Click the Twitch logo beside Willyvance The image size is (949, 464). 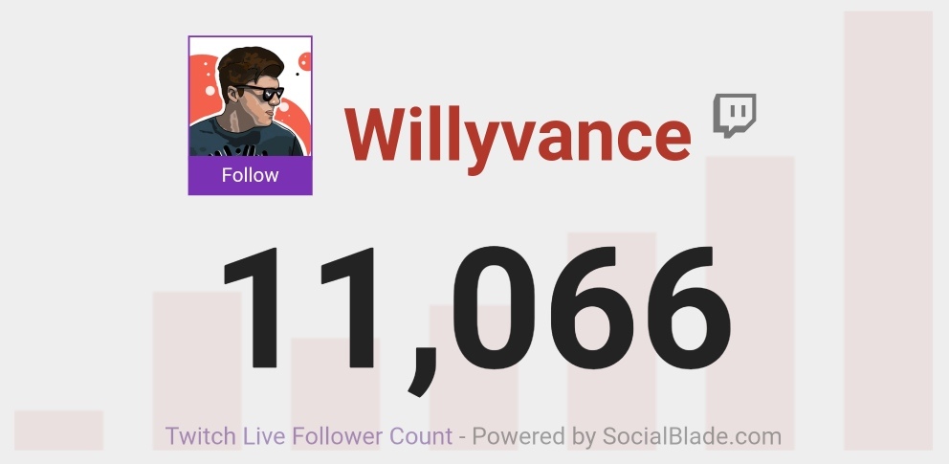pyautogui.click(x=735, y=115)
